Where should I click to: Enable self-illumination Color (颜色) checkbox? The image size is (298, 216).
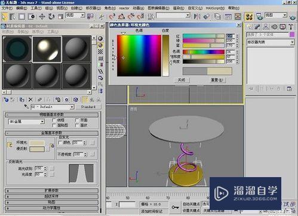[60, 142]
